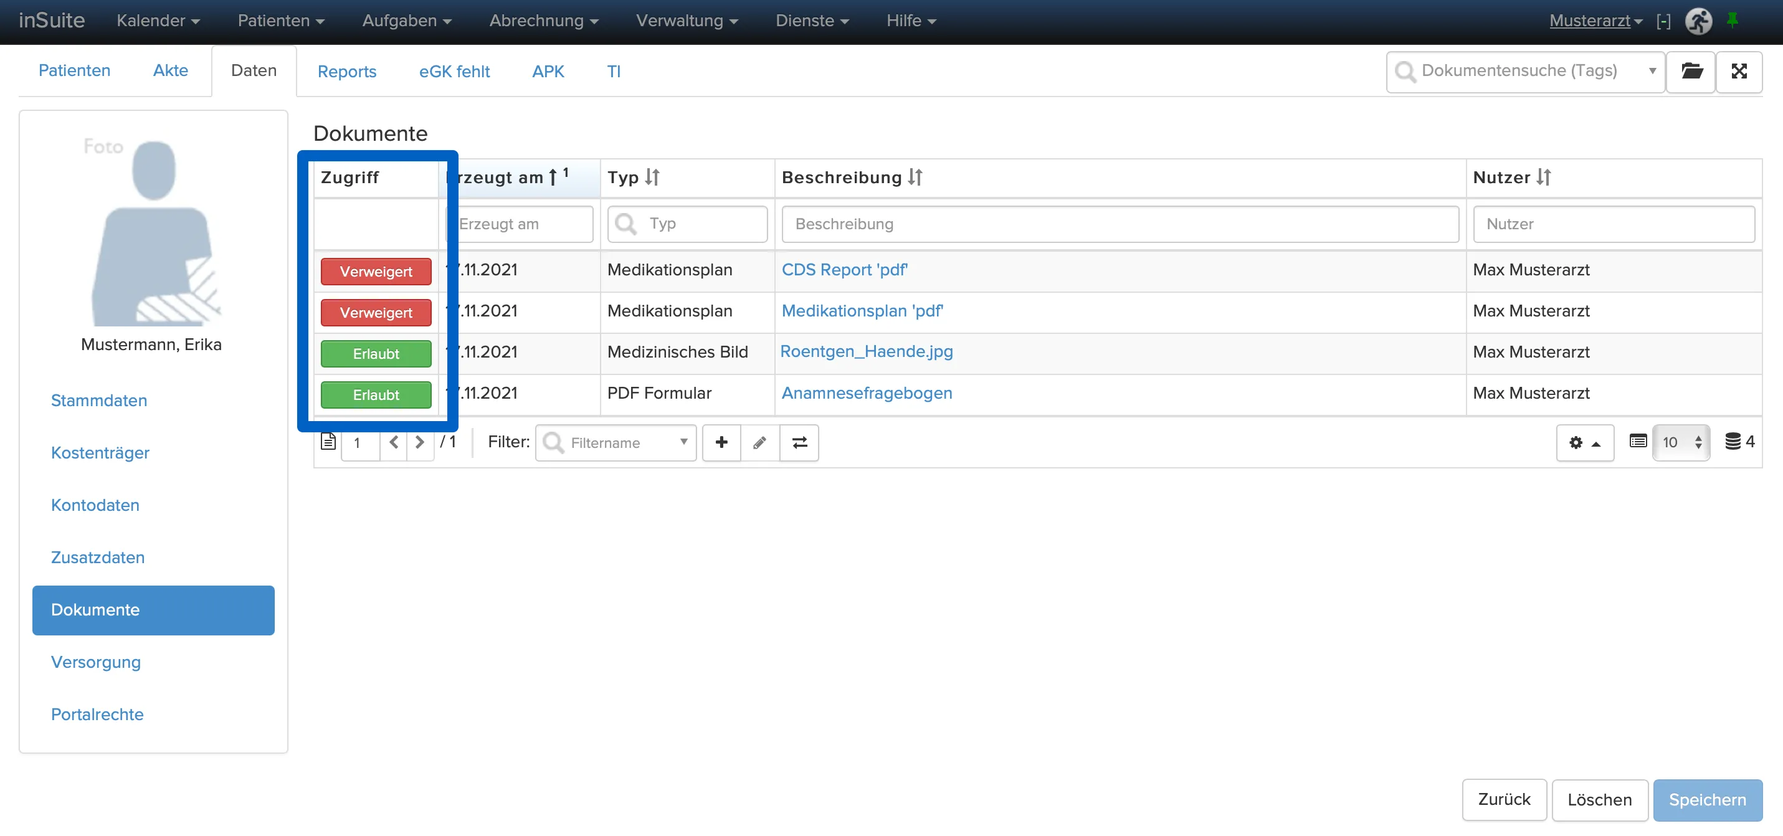
Task: Focus the Beschreibung filter field
Action: tap(1120, 224)
